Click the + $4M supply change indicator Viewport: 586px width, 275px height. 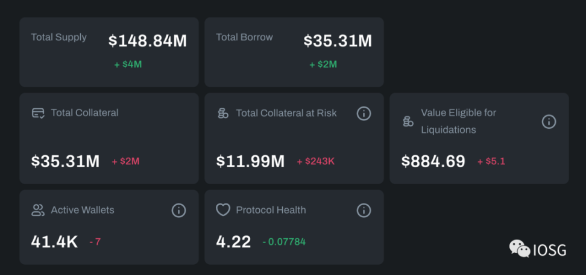click(x=128, y=64)
